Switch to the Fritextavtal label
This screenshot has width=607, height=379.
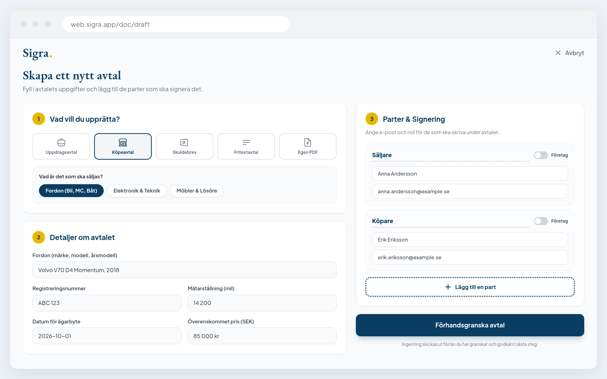coord(246,152)
